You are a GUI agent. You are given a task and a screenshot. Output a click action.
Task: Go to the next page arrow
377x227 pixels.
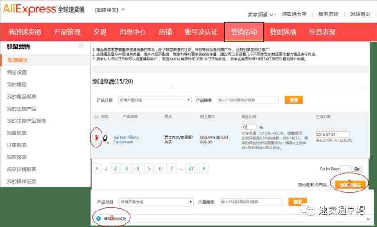click(x=204, y=168)
